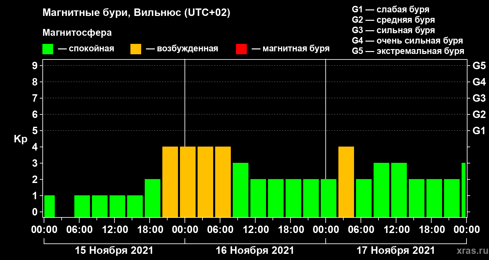The height and width of the screenshot is (260, 489).
Task: Click the standalone 'G2' right-axis label
Action: (x=479, y=114)
